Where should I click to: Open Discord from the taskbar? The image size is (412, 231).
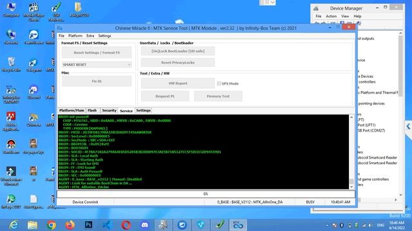point(144,225)
